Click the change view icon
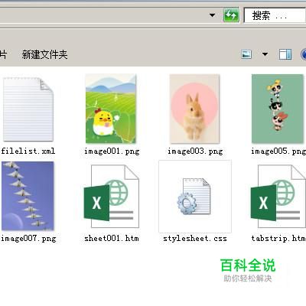 (x=246, y=54)
